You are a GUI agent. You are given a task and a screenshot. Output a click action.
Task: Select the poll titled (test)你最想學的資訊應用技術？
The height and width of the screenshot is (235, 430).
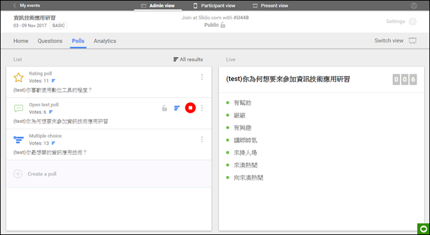(x=50, y=152)
